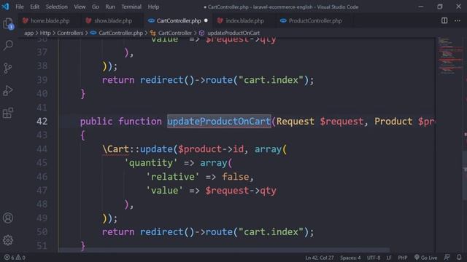Open the Run and Debug view

8,90
